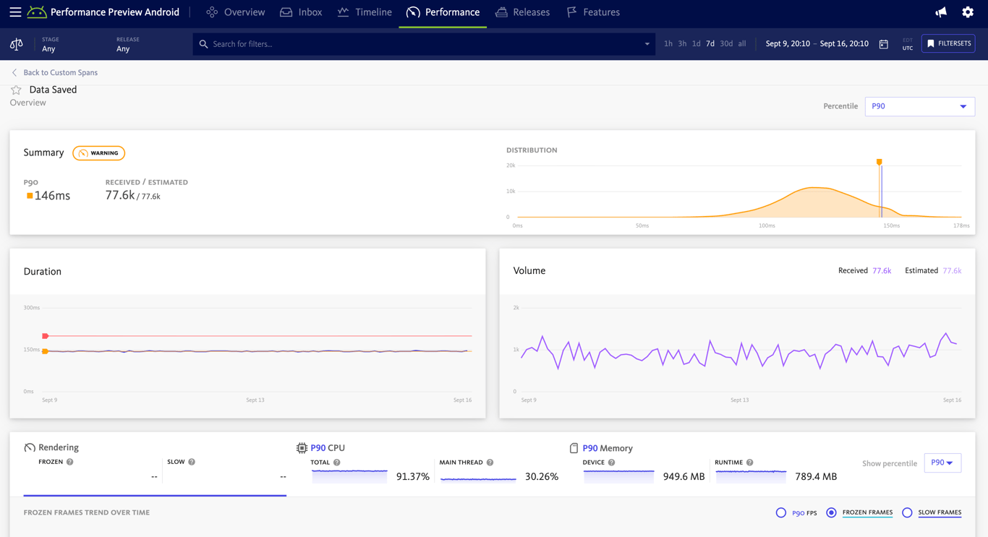Click the compare balance scale icon
Screen dimensions: 988x537
(16, 44)
